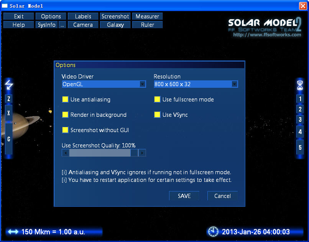
Task: Click the SysInfo button
Action: click(47, 25)
